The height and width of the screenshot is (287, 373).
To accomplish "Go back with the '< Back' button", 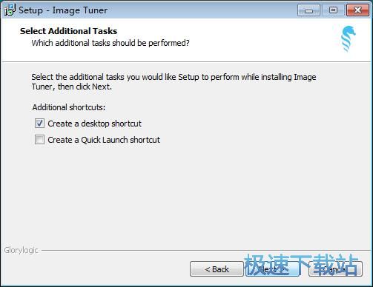I will point(217,269).
